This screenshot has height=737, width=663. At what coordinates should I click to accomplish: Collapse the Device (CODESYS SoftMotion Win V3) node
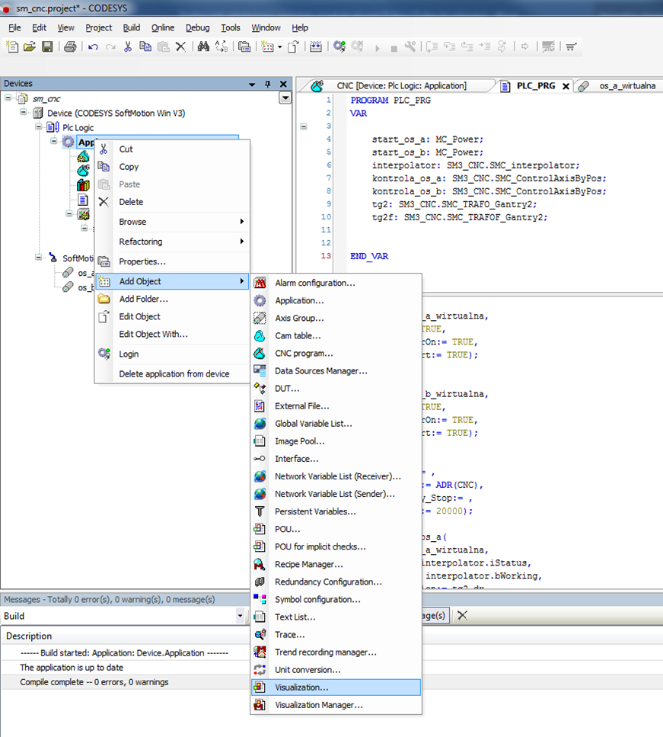pyautogui.click(x=24, y=112)
